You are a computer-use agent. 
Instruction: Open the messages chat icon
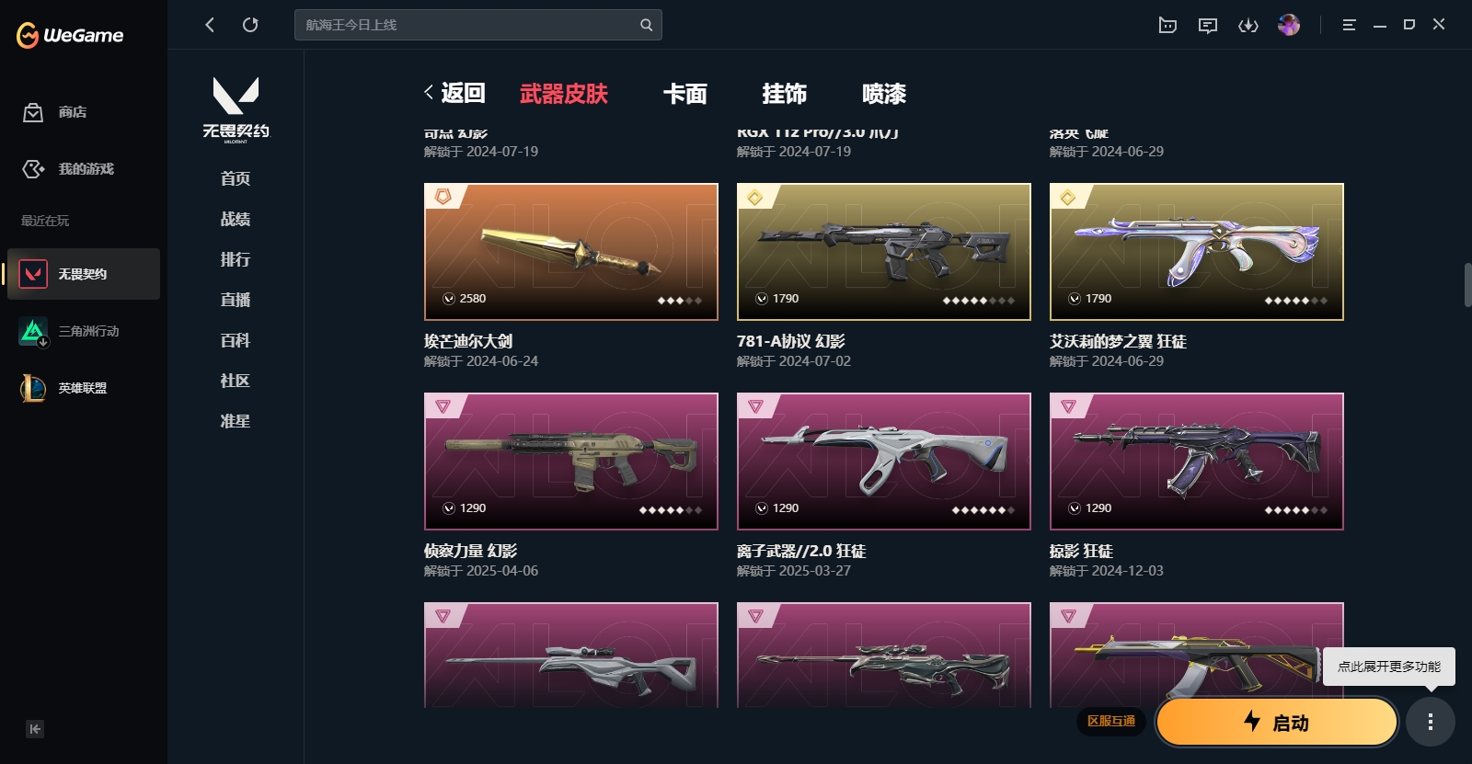pyautogui.click(x=1208, y=25)
